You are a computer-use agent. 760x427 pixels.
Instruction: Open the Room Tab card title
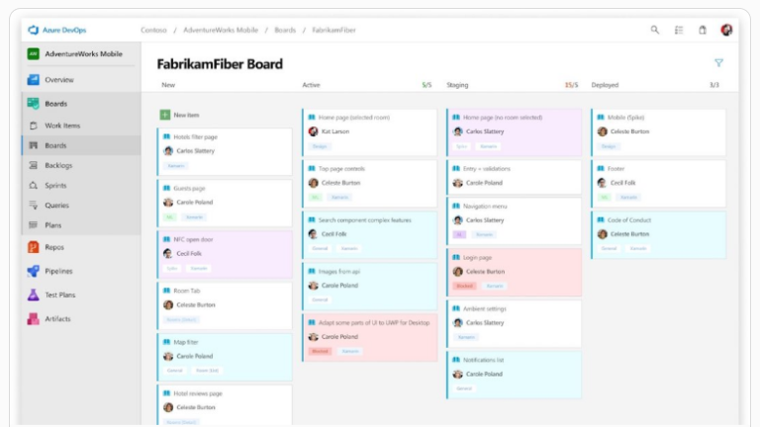(187, 291)
